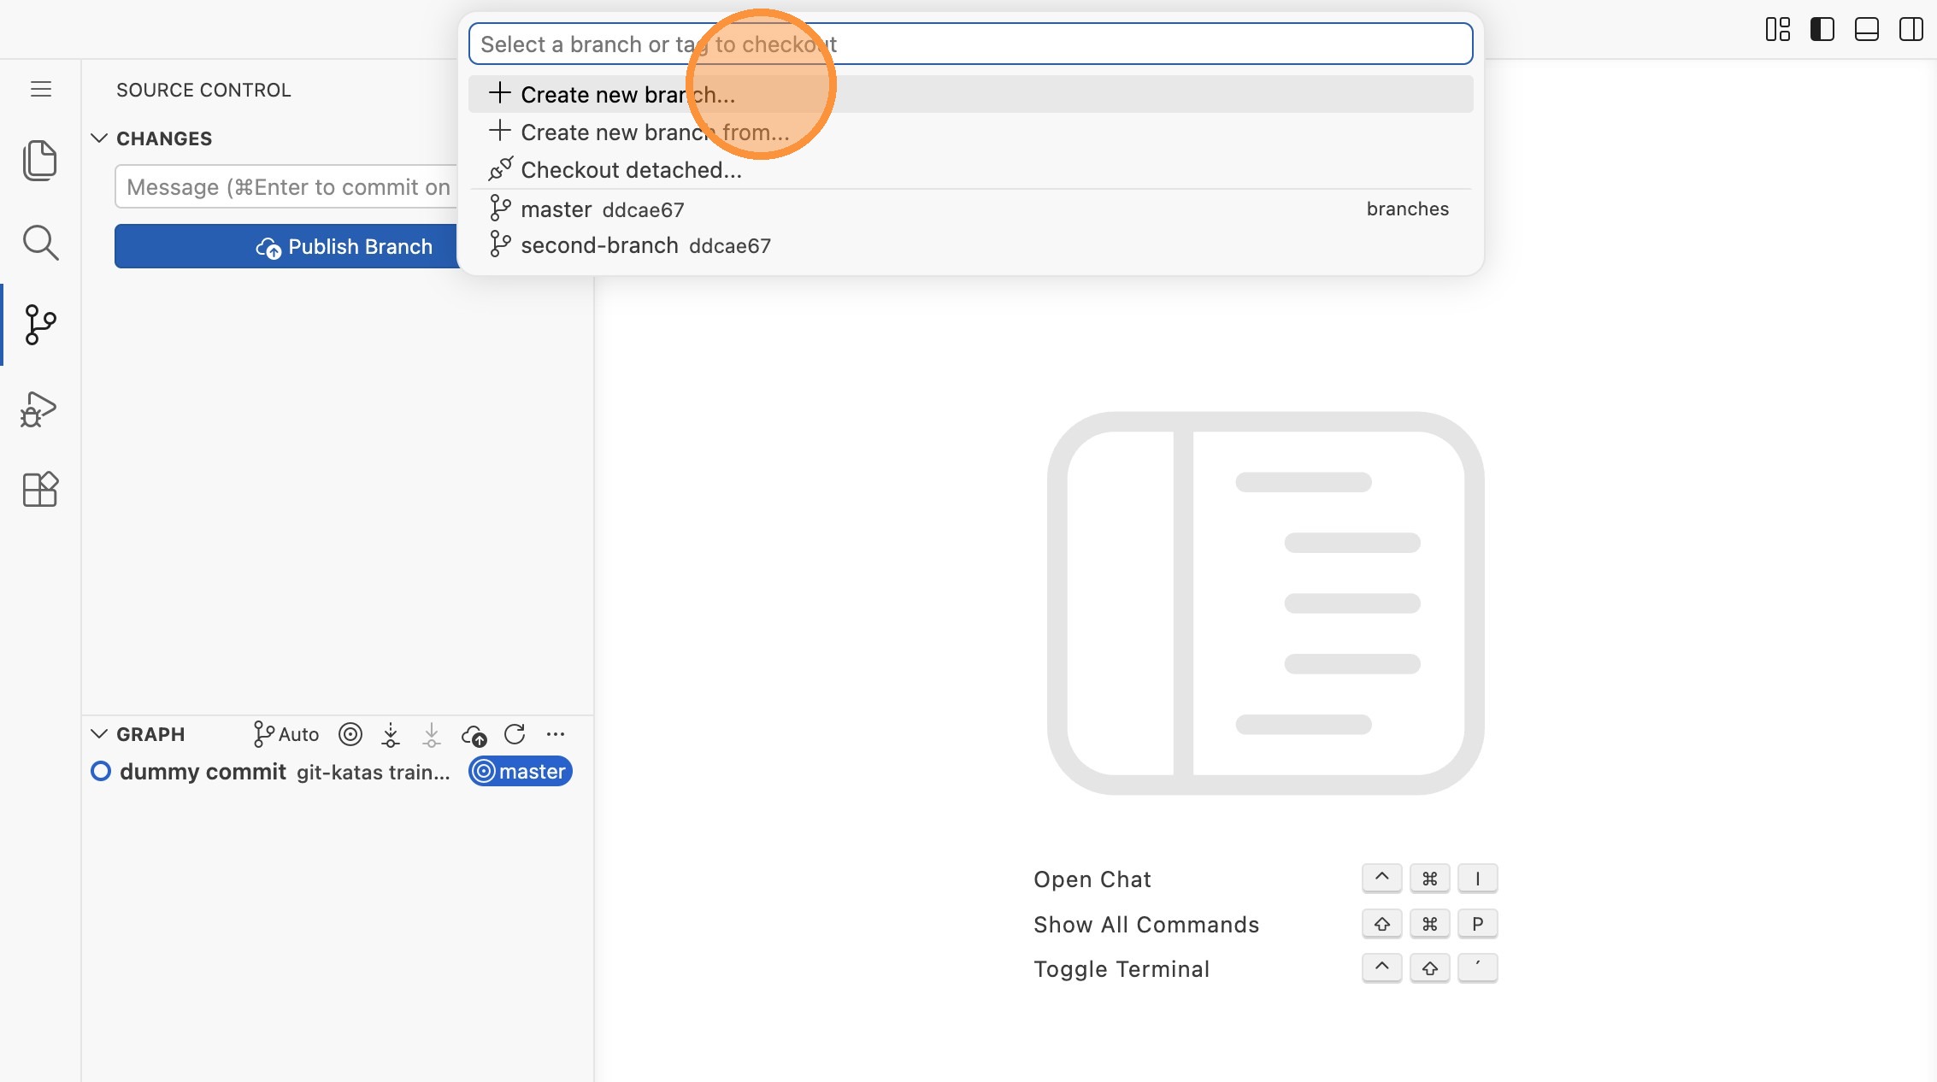1937x1082 pixels.
Task: Toggle the secondary side bar
Action: point(1911,29)
